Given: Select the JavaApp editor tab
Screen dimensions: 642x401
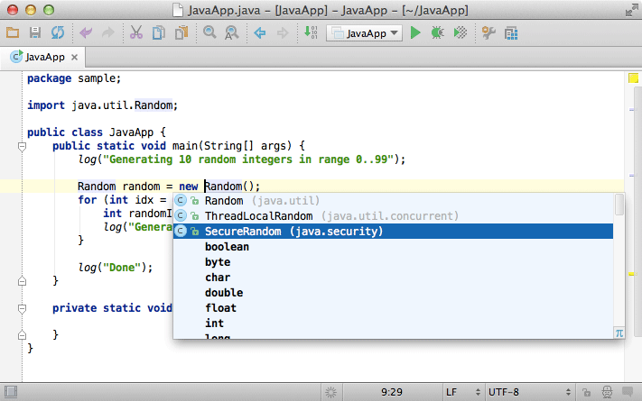Looking at the screenshot, I should tap(43, 57).
